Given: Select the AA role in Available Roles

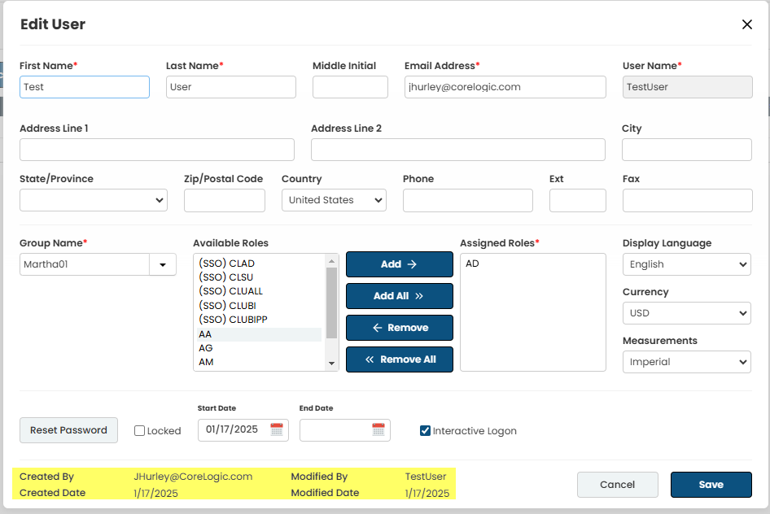Looking at the screenshot, I should [206, 334].
